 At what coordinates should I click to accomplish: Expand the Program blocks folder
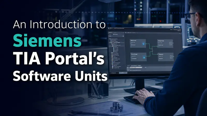[x=111, y=53]
